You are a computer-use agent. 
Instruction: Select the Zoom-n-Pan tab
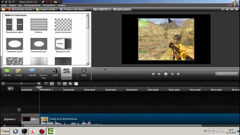pyautogui.click(x=43, y=73)
